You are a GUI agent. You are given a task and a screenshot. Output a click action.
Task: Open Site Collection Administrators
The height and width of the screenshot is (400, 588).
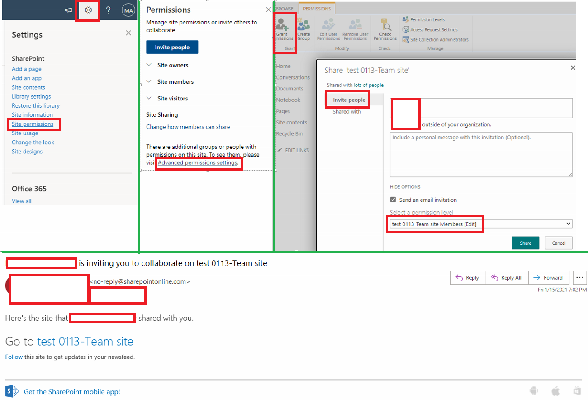tap(435, 39)
